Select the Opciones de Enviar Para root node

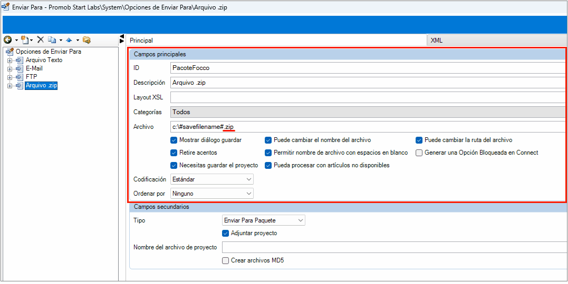click(48, 52)
